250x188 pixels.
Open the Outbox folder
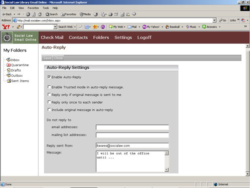click(14, 76)
